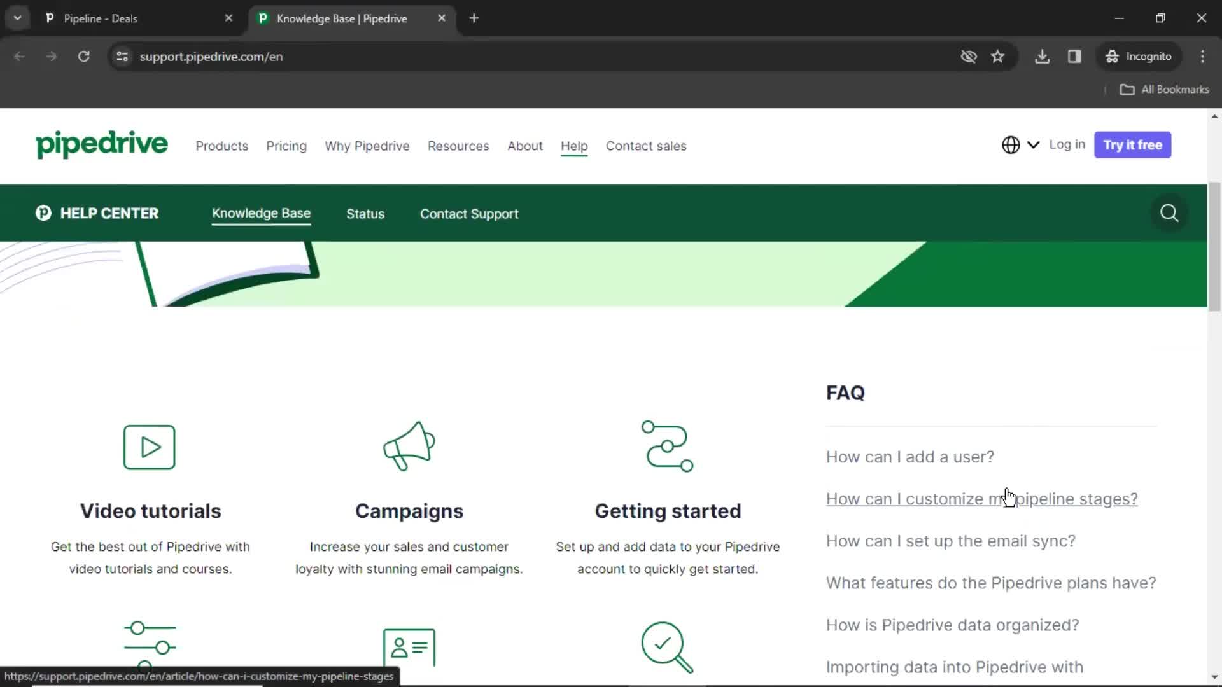Open the search icon in Help Center
This screenshot has height=687, width=1222.
pyautogui.click(x=1169, y=213)
